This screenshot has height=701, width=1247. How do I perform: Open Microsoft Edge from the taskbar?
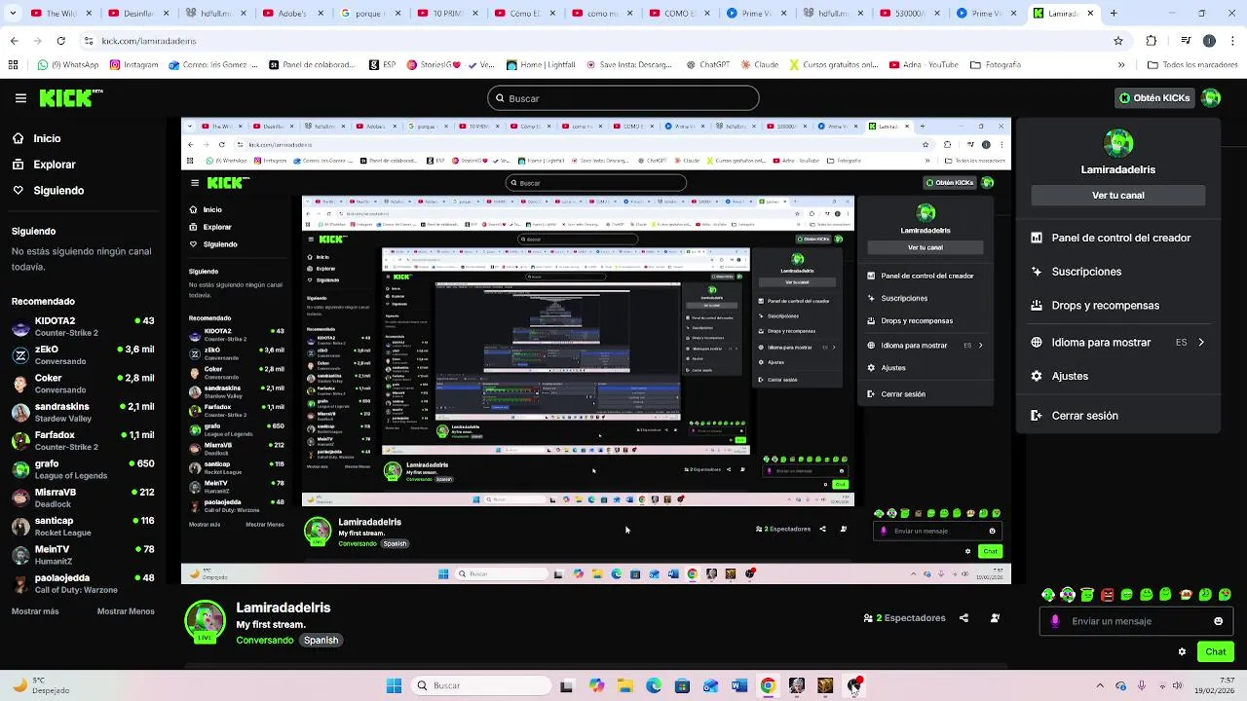(x=654, y=685)
